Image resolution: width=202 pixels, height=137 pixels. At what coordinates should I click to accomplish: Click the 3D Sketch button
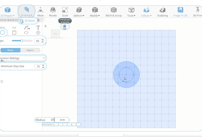pos(27,21)
